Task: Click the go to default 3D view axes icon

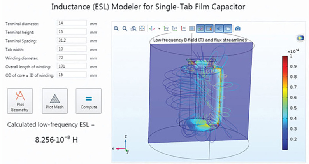Action: [152, 28]
